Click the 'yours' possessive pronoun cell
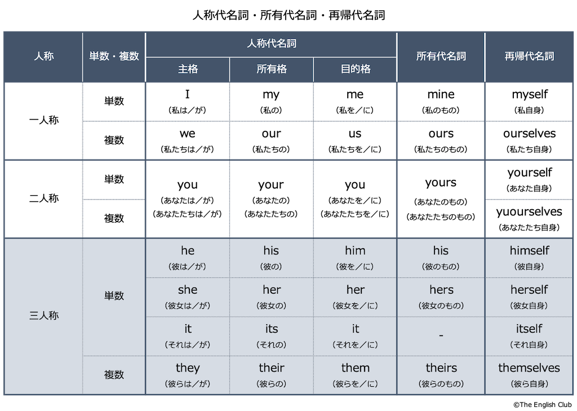Screen dimensions: 577x411 click(x=441, y=199)
